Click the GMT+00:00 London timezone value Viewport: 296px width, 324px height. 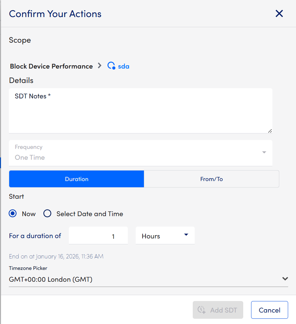pyautogui.click(x=51, y=279)
